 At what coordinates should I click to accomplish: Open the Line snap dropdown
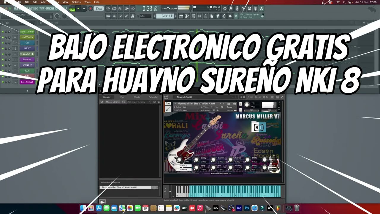(146, 16)
